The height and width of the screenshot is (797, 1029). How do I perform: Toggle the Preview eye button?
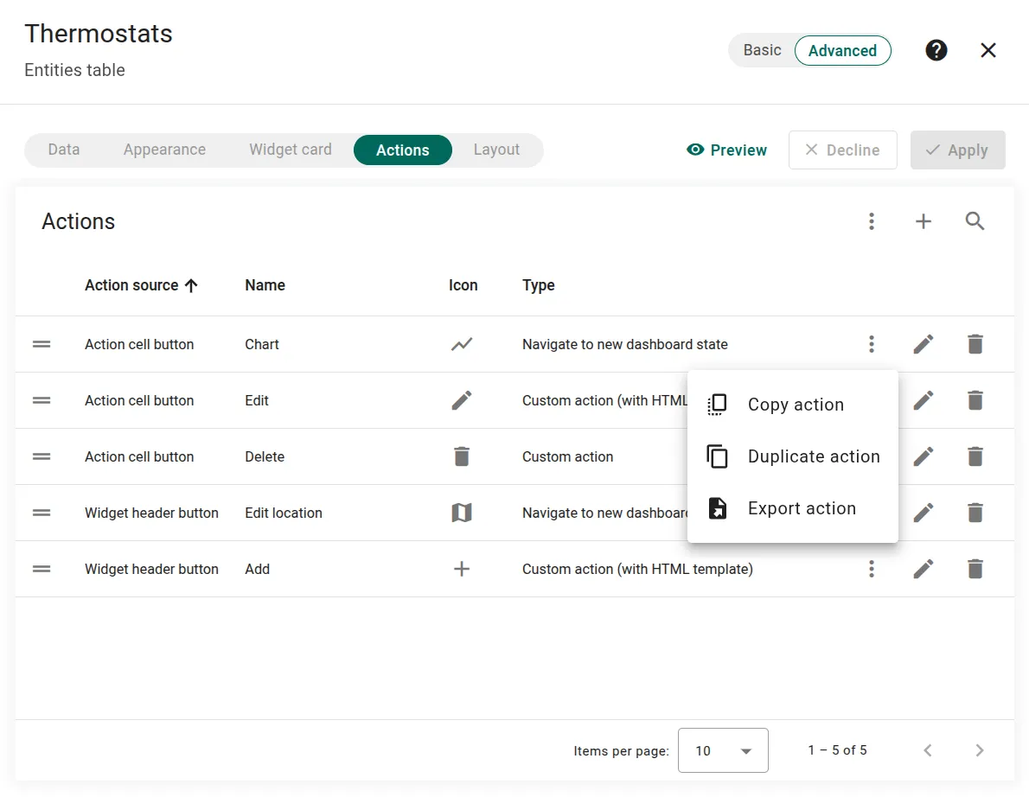click(725, 150)
